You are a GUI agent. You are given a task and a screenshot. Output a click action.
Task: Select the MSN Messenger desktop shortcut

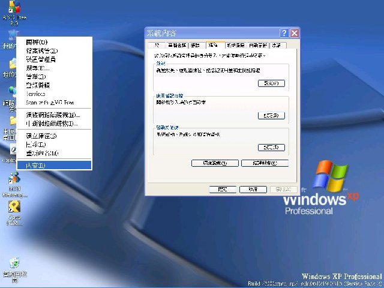[x=14, y=184]
